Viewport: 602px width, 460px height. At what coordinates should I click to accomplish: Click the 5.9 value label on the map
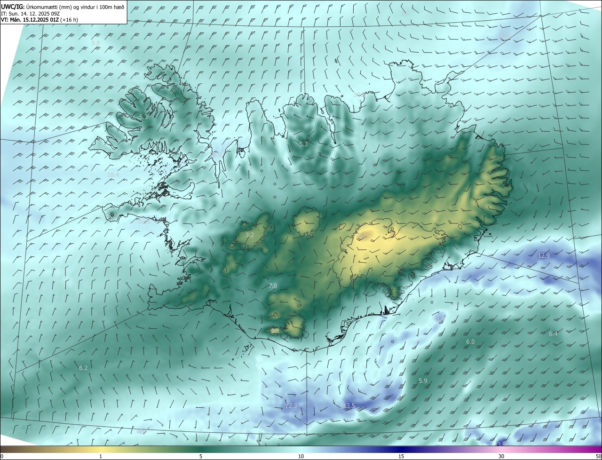point(423,381)
